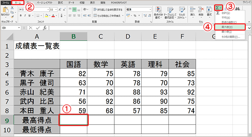Open the font color A swatch
The image size is (252, 137).
53,16
